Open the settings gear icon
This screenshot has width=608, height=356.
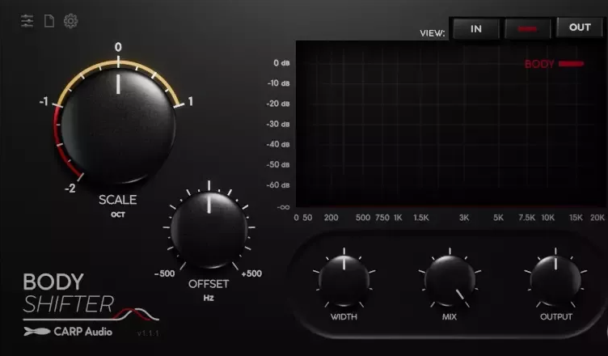point(70,21)
